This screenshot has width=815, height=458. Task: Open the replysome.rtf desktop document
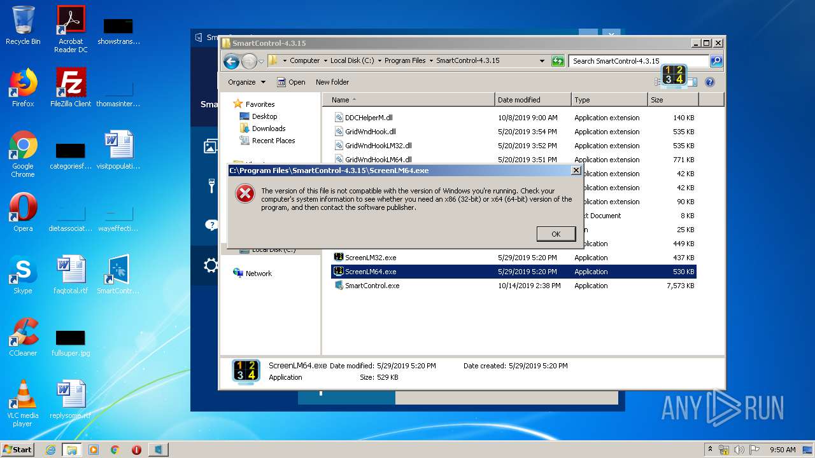(71, 399)
